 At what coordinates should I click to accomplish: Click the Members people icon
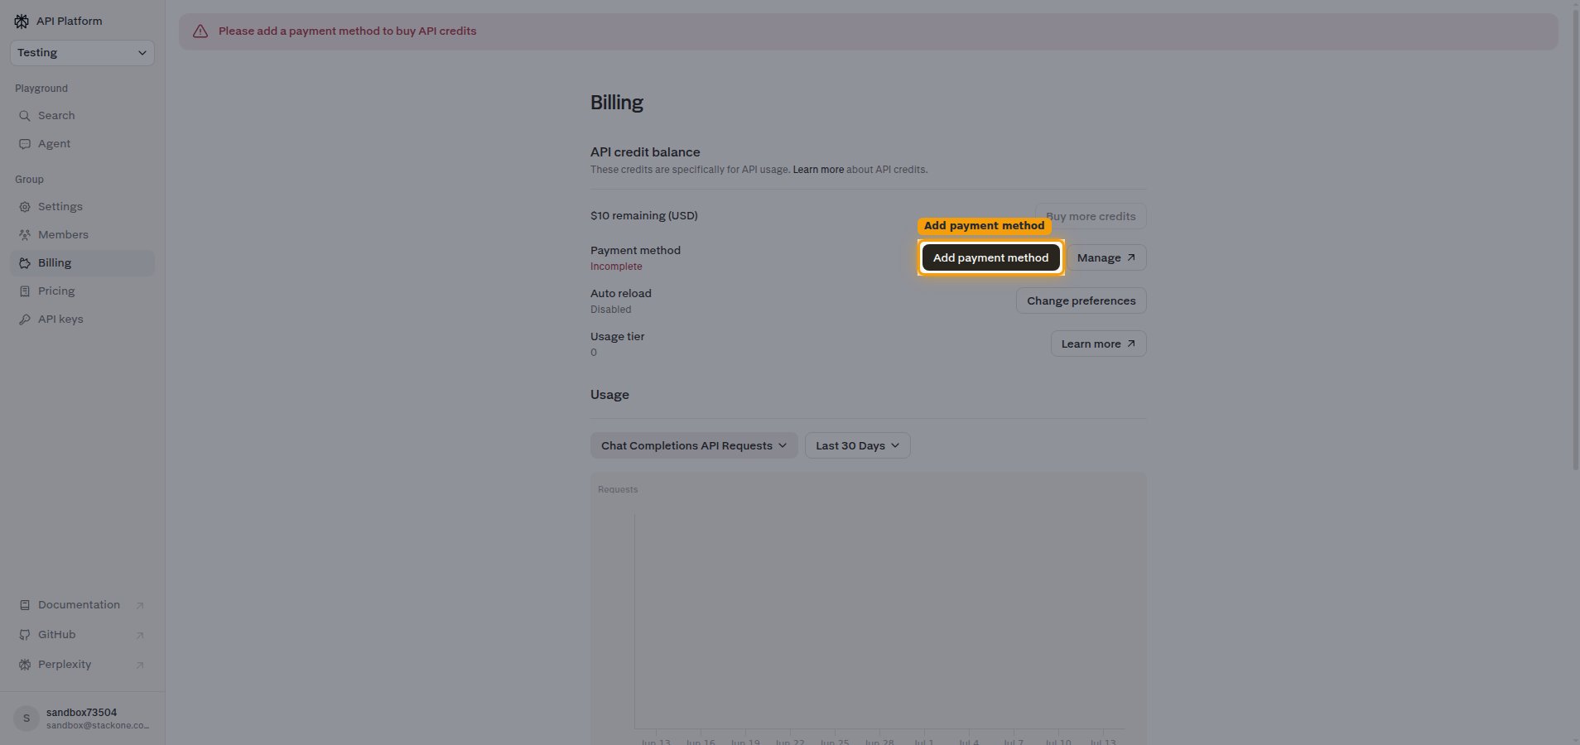25,235
